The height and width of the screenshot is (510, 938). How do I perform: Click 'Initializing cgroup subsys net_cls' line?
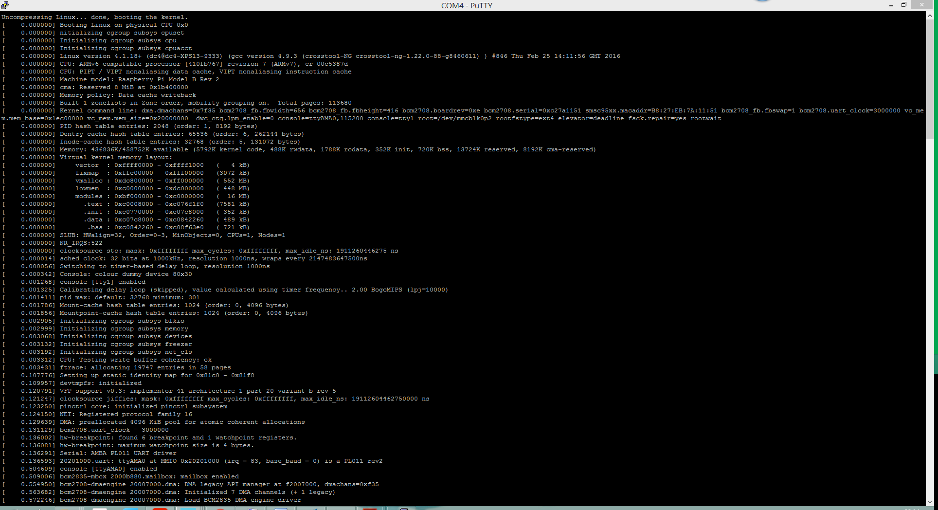(126, 352)
